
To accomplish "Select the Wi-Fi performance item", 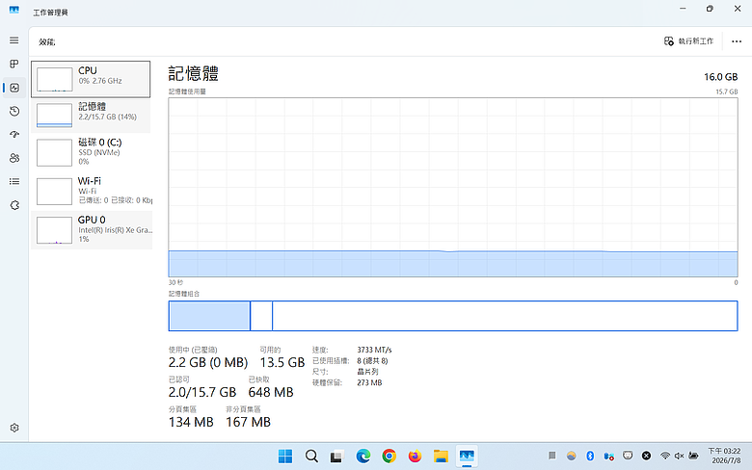I will tap(91, 191).
